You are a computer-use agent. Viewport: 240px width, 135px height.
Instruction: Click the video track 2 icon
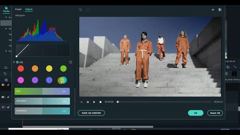pos(3,85)
